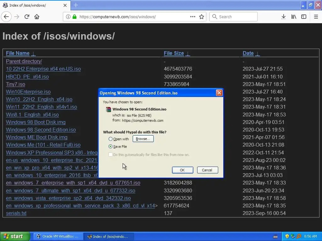Click Win10Enterprise.iso link
The height and width of the screenshot is (241, 322).
[28, 92]
